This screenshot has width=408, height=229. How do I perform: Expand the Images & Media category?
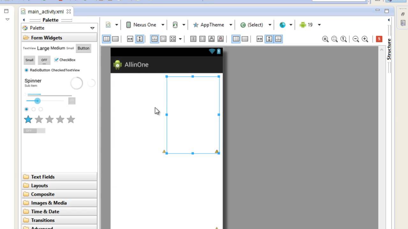click(x=59, y=203)
